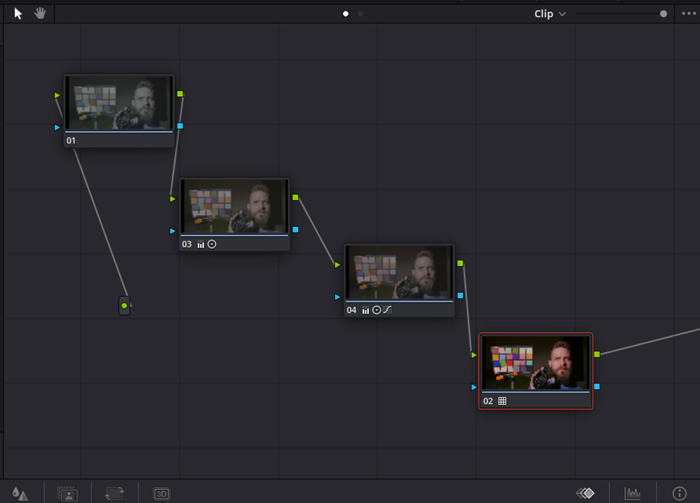Click node 03 circle badge
This screenshot has width=700, height=503.
[212, 244]
